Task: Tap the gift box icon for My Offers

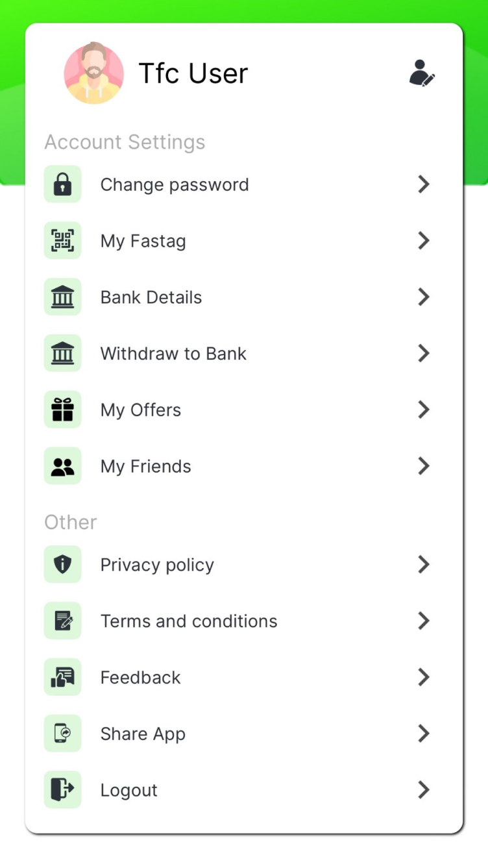Action: (62, 410)
